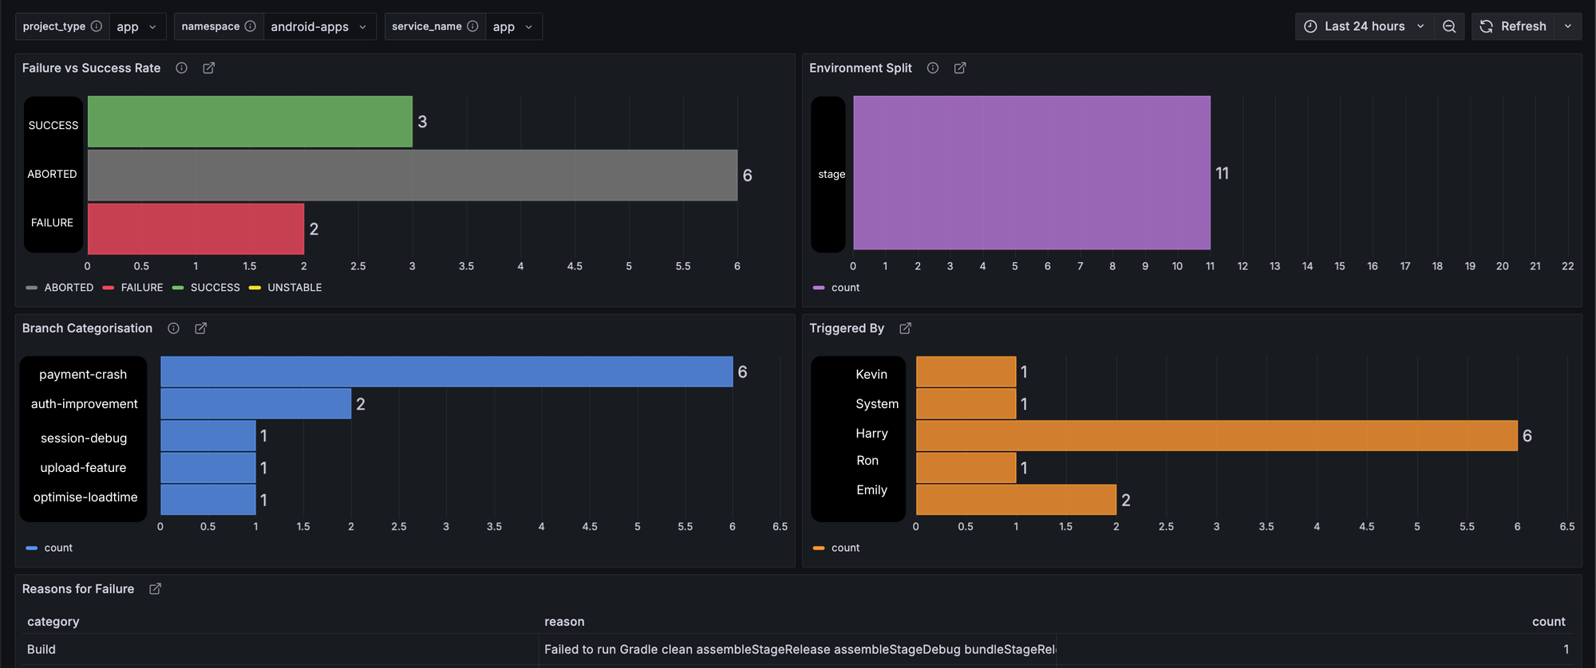Click info icon beside namespace filter
Viewport: 1596px width, 668px height.
(x=251, y=26)
